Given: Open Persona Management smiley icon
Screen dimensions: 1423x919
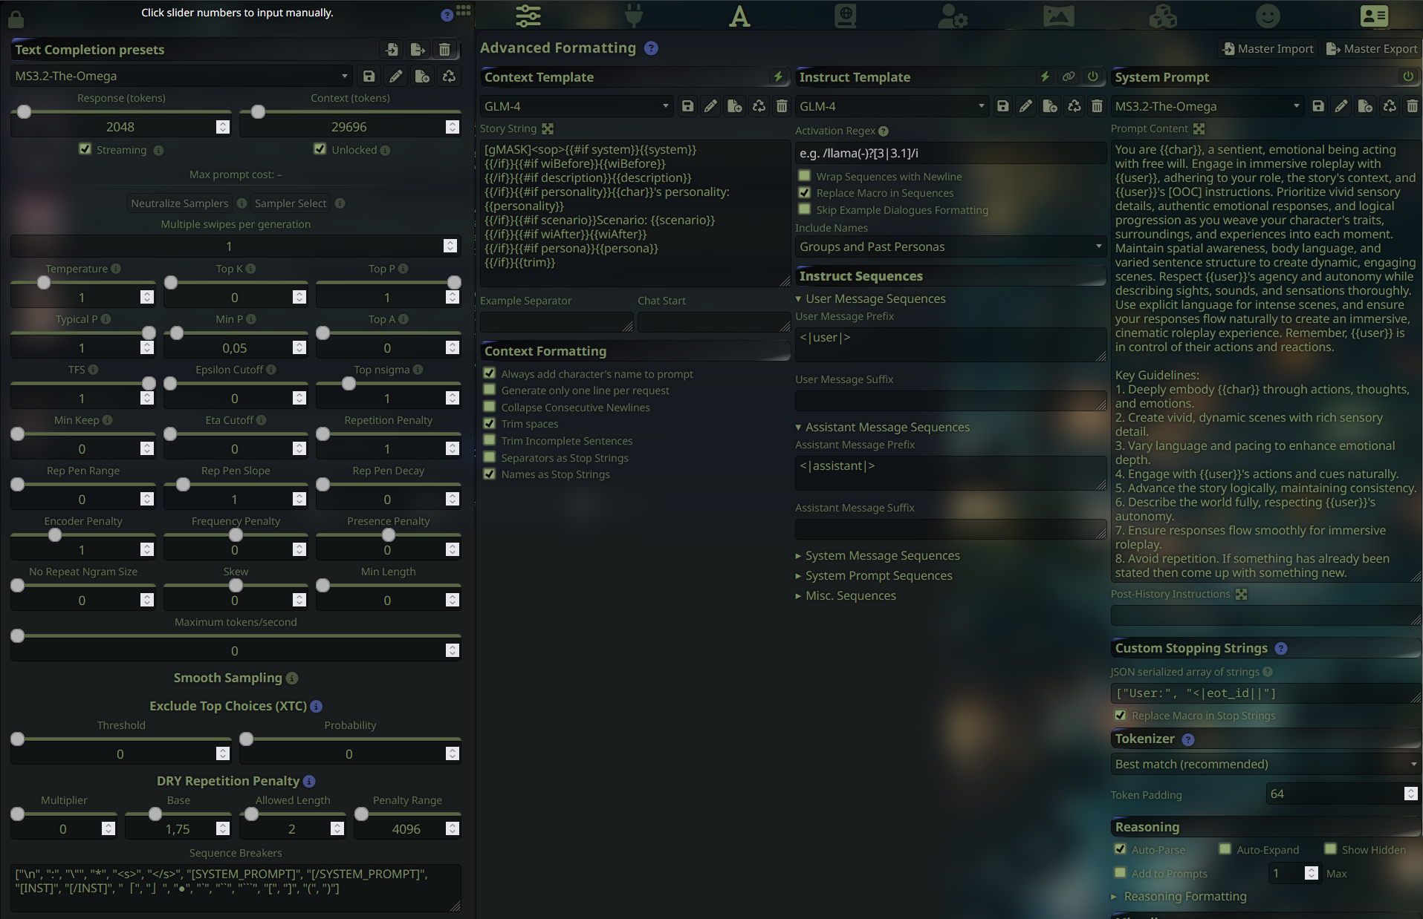Looking at the screenshot, I should pos(1268,16).
